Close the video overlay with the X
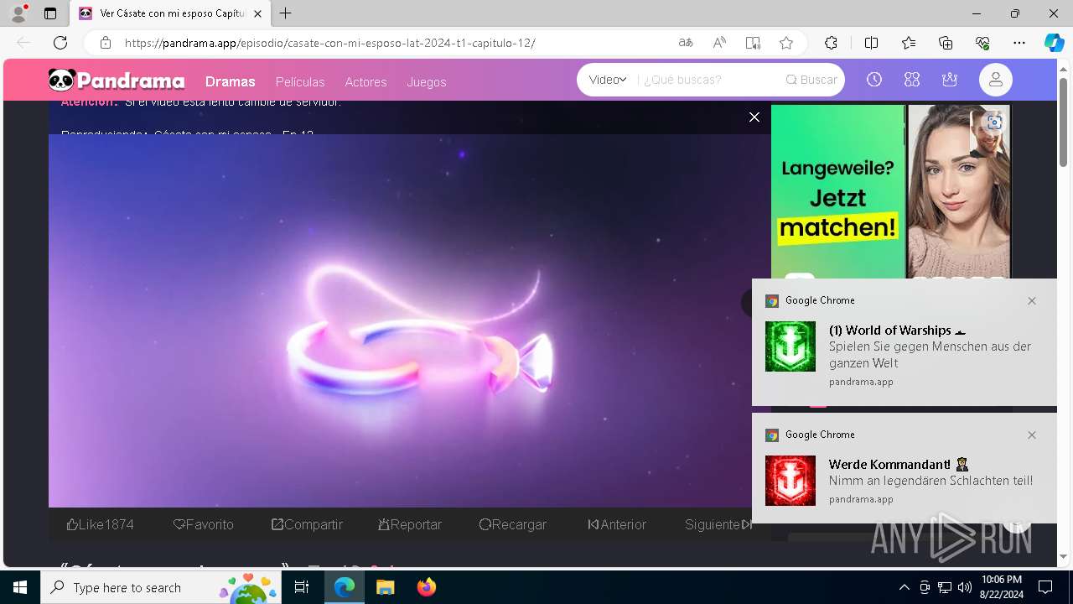Screen dimensions: 1073x604 coord(754,117)
